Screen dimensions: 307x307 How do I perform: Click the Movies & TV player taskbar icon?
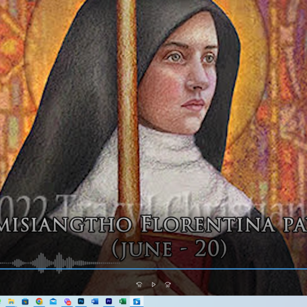pyautogui.click(x=137, y=301)
